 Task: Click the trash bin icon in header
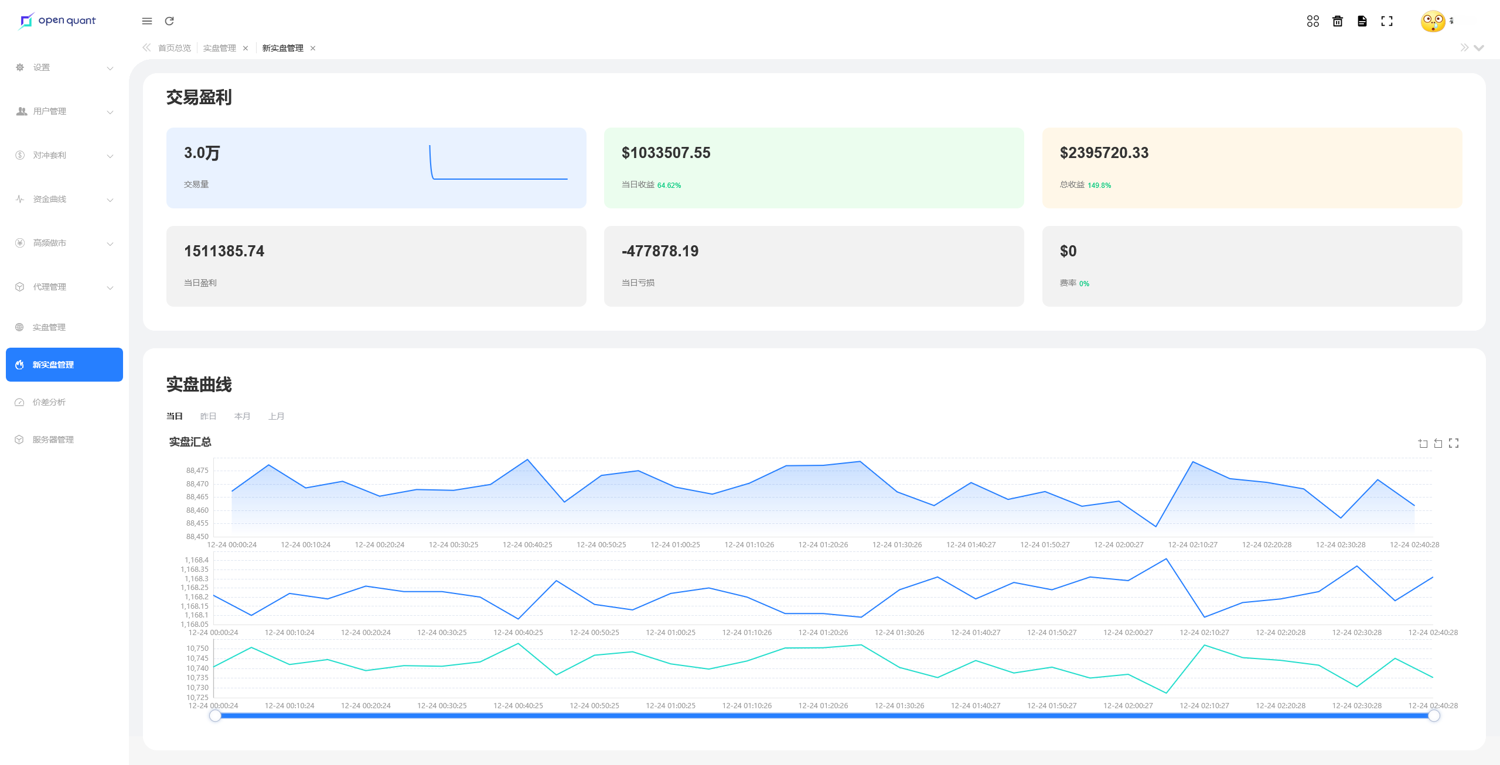[1338, 21]
